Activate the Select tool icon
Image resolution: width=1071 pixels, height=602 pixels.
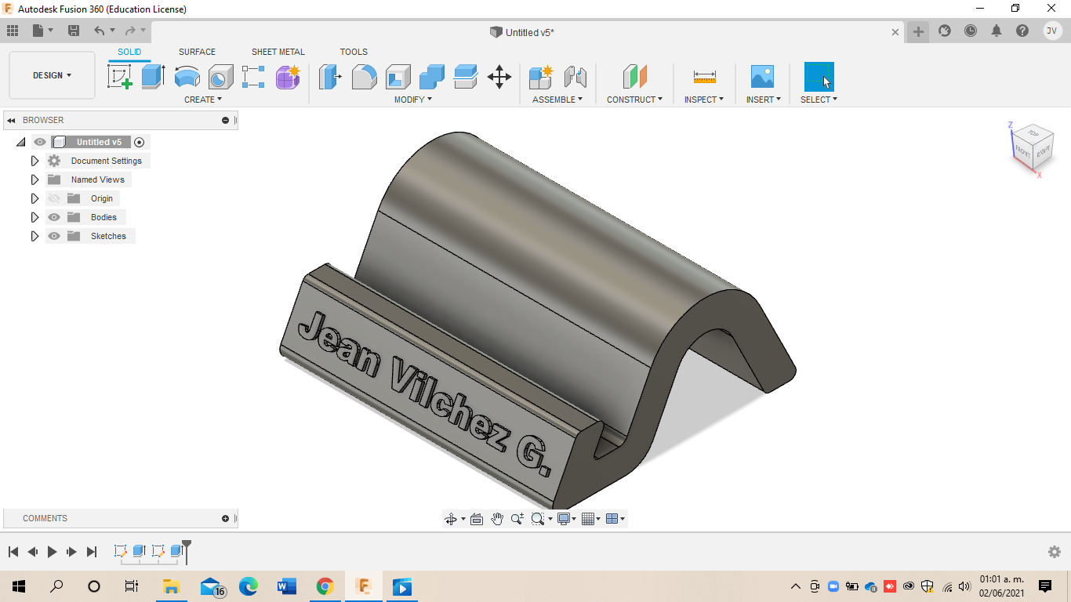[819, 77]
